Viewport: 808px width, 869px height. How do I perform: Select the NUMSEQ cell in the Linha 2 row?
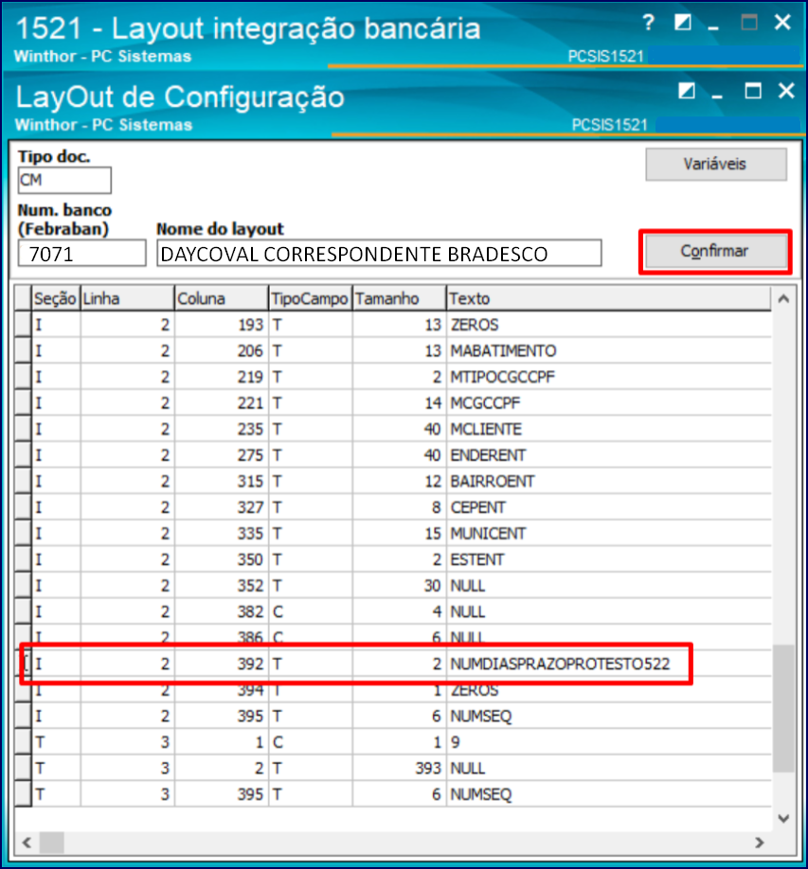tap(609, 716)
